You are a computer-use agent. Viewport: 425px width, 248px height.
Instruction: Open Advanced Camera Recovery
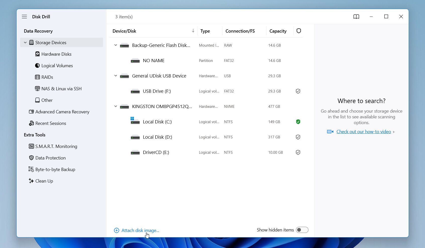(63, 112)
